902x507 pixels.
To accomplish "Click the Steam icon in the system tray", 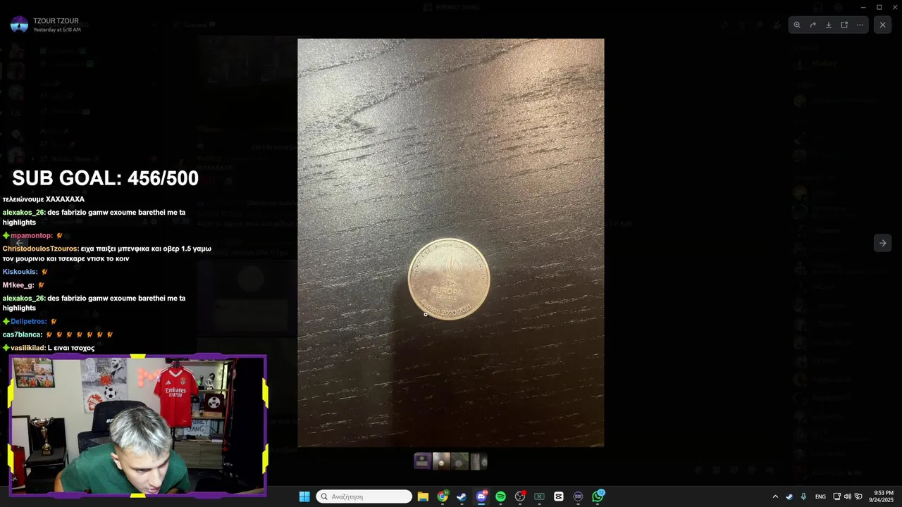I will tap(789, 496).
